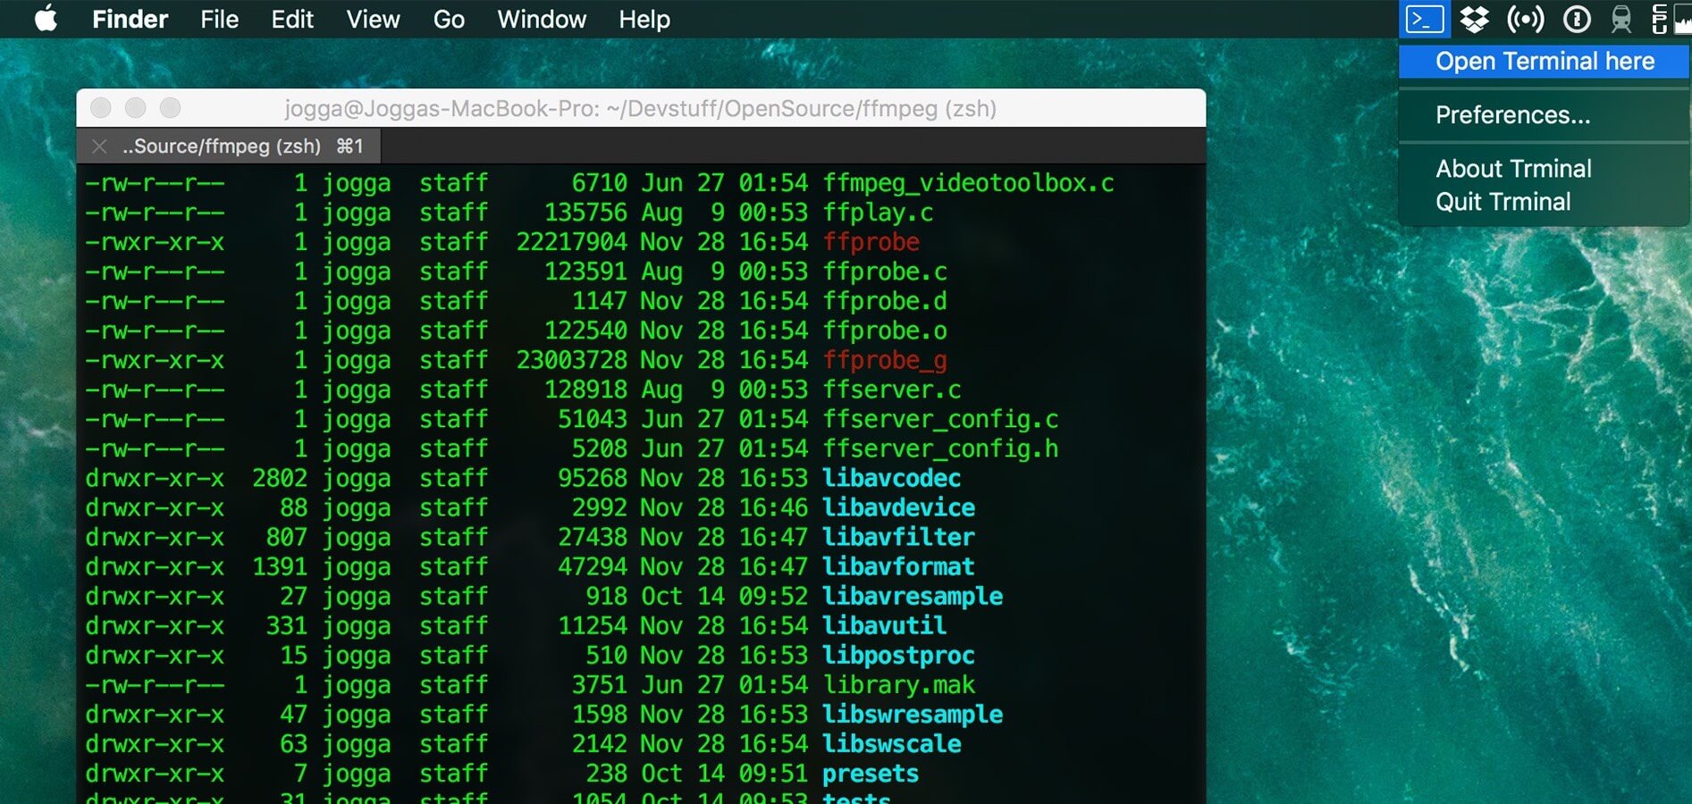
Task: Click the red "ffprobe" name sized 22217904
Action: point(871,242)
